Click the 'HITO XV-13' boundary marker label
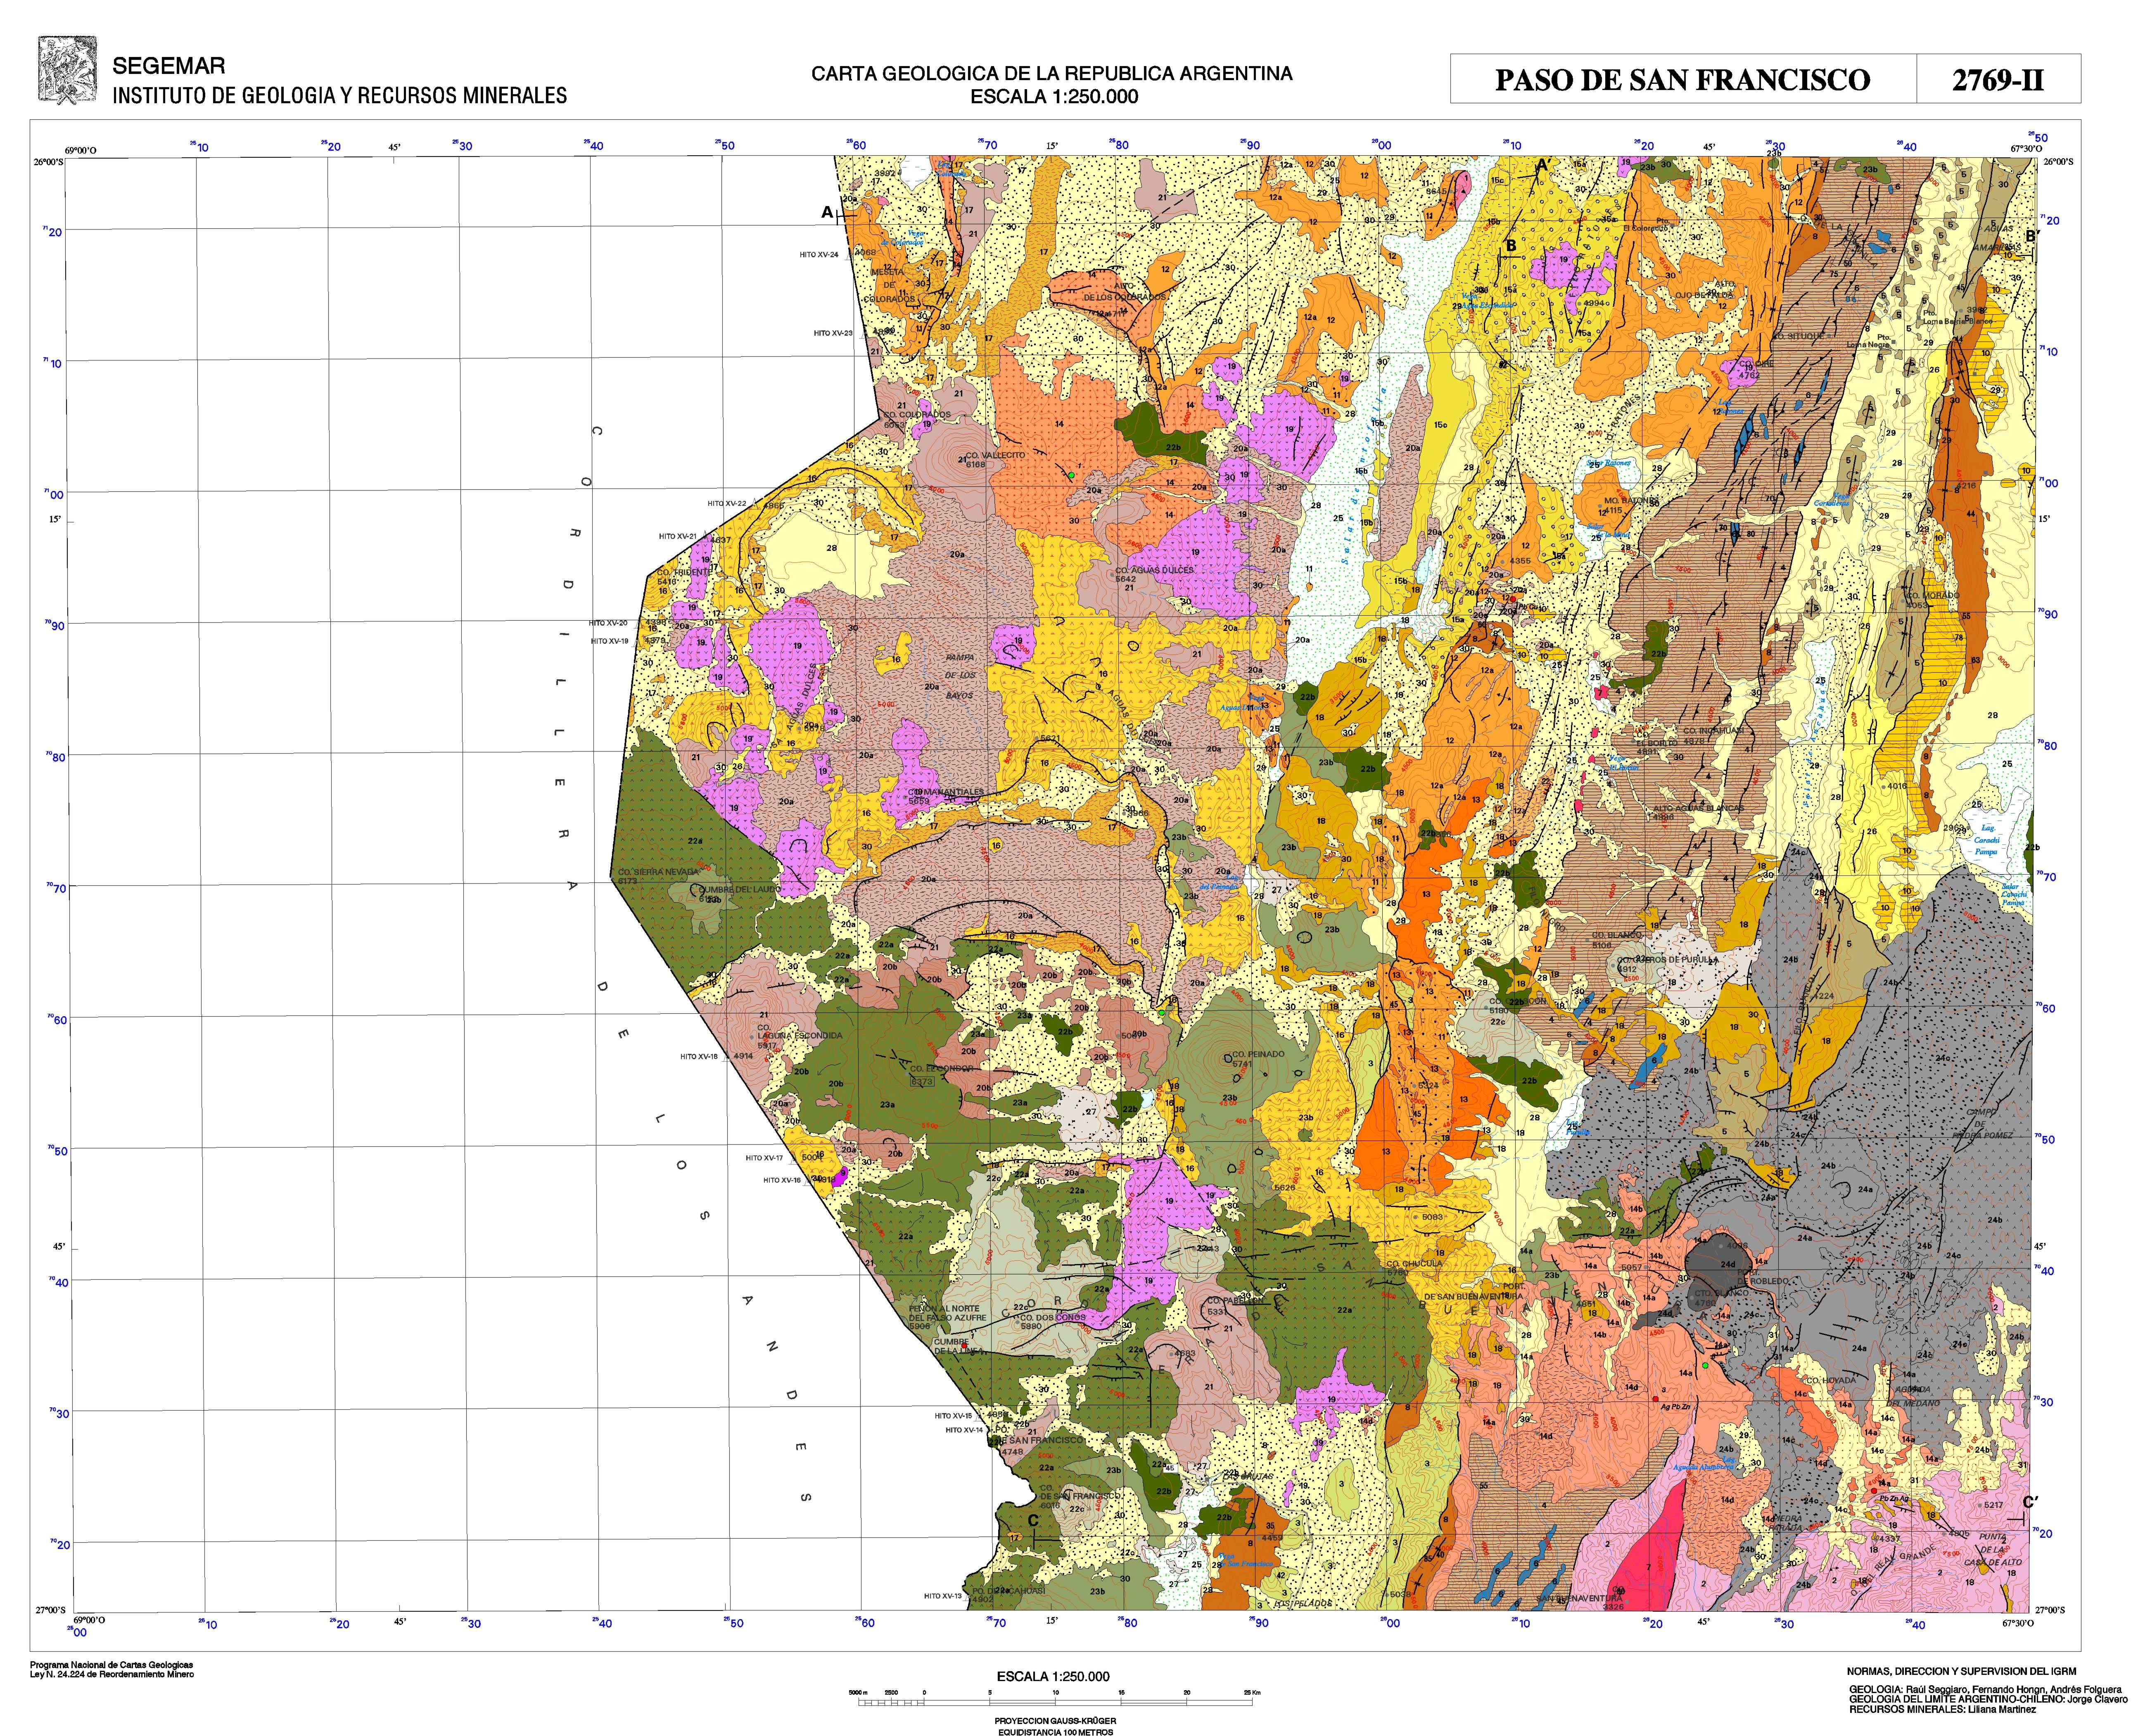2138x1736 pixels. coord(942,1596)
